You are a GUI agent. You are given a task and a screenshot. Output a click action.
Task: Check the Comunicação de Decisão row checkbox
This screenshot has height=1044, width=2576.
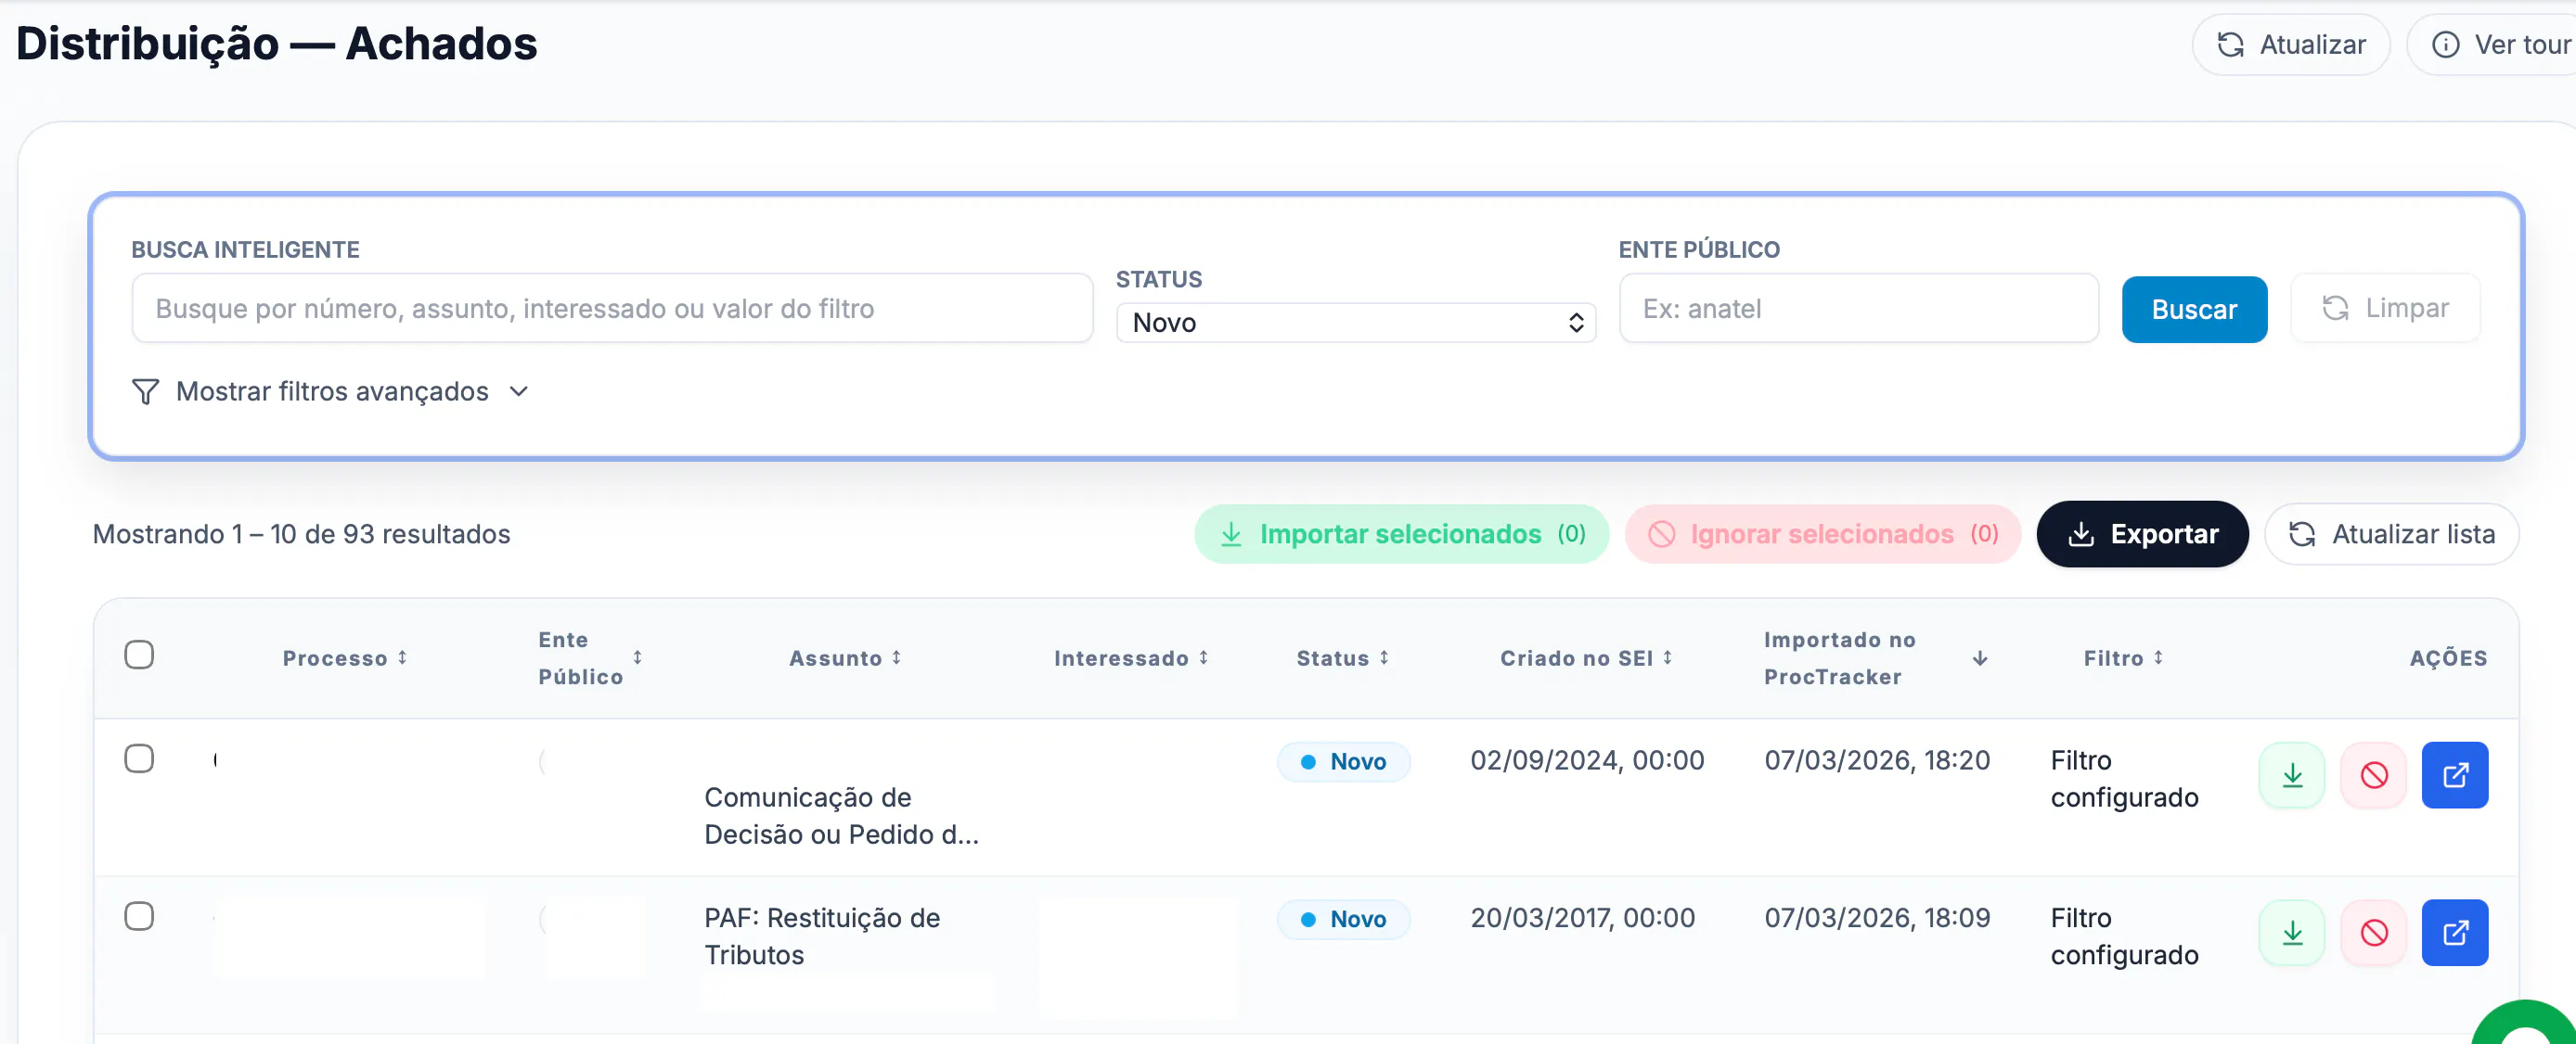point(139,759)
